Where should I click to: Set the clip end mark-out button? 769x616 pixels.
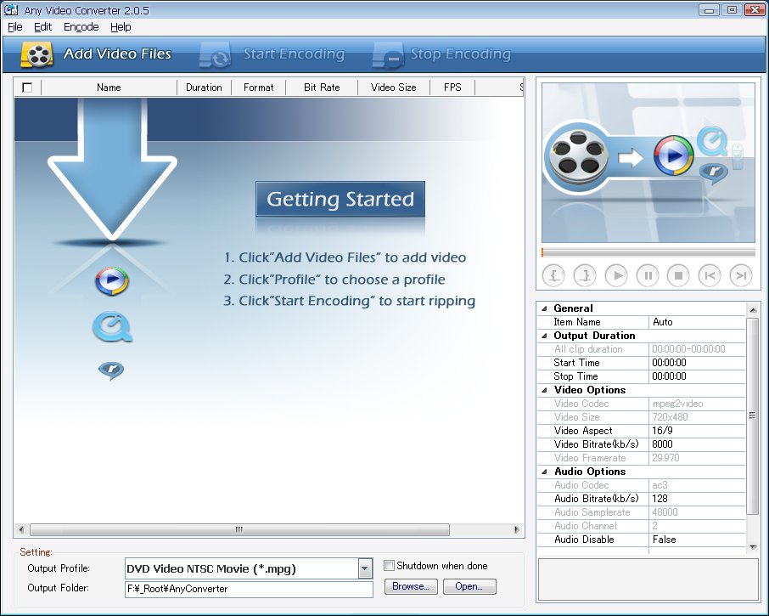(585, 275)
